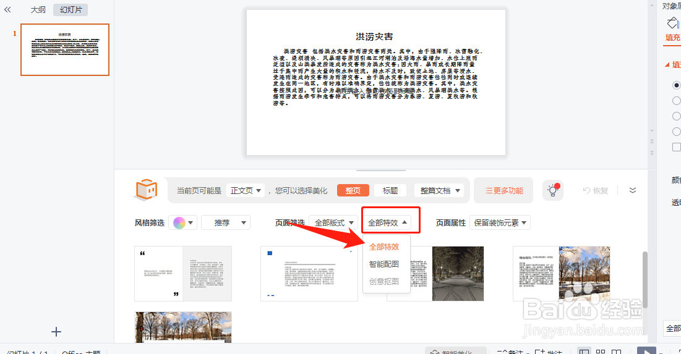The height and width of the screenshot is (354, 681).
Task: Open the 保留装饰元素 page attribute dropdown
Action: pyautogui.click(x=500, y=222)
